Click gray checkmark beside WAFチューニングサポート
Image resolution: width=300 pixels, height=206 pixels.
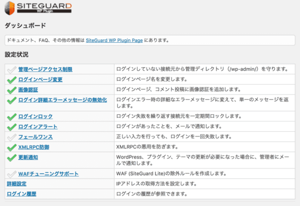(x=12, y=174)
